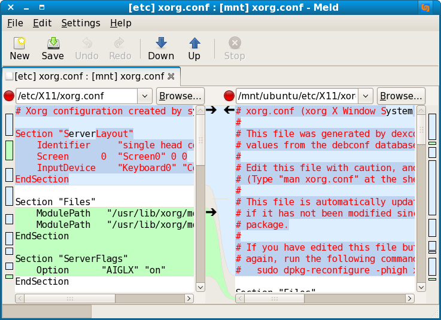This screenshot has height=320, width=441.
Task: Click the Stop toolbar icon
Action: click(x=235, y=43)
